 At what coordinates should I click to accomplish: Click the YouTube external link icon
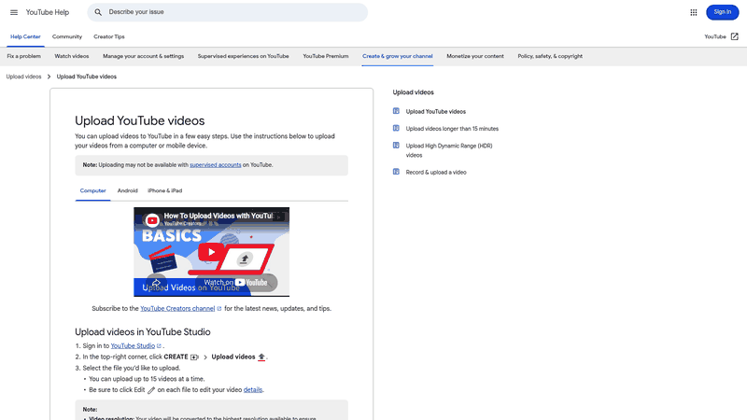(735, 36)
